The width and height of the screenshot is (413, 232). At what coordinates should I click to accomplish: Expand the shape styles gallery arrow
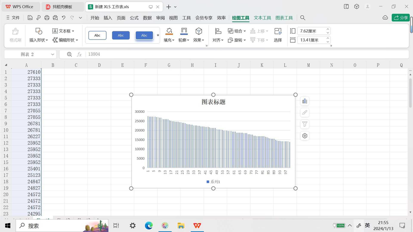158,36
